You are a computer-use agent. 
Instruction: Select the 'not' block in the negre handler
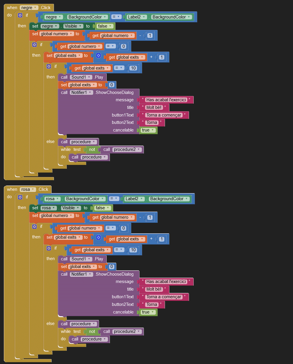[x=92, y=150]
